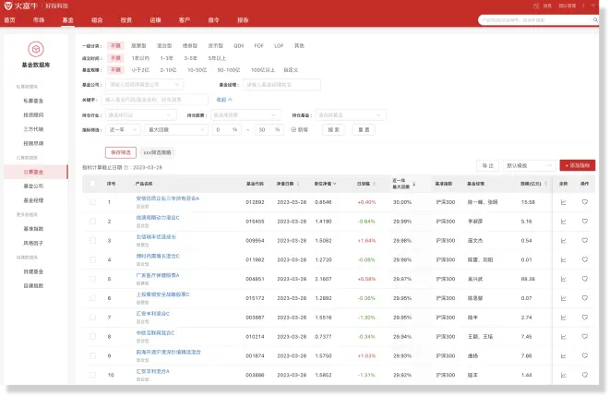Image resolution: width=609 pixels, height=396 pixels.
Task: Switch to the 投资 top navigation tab
Action: tap(125, 18)
